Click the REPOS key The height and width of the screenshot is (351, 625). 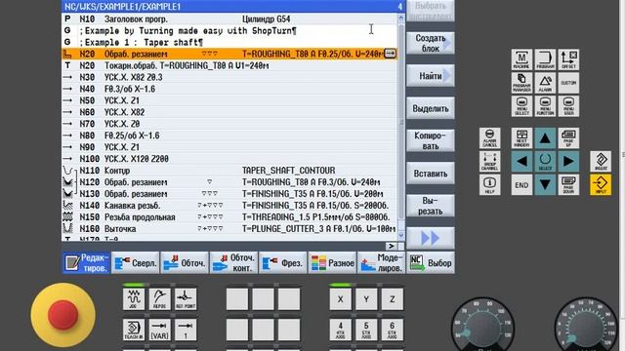[x=160, y=299]
